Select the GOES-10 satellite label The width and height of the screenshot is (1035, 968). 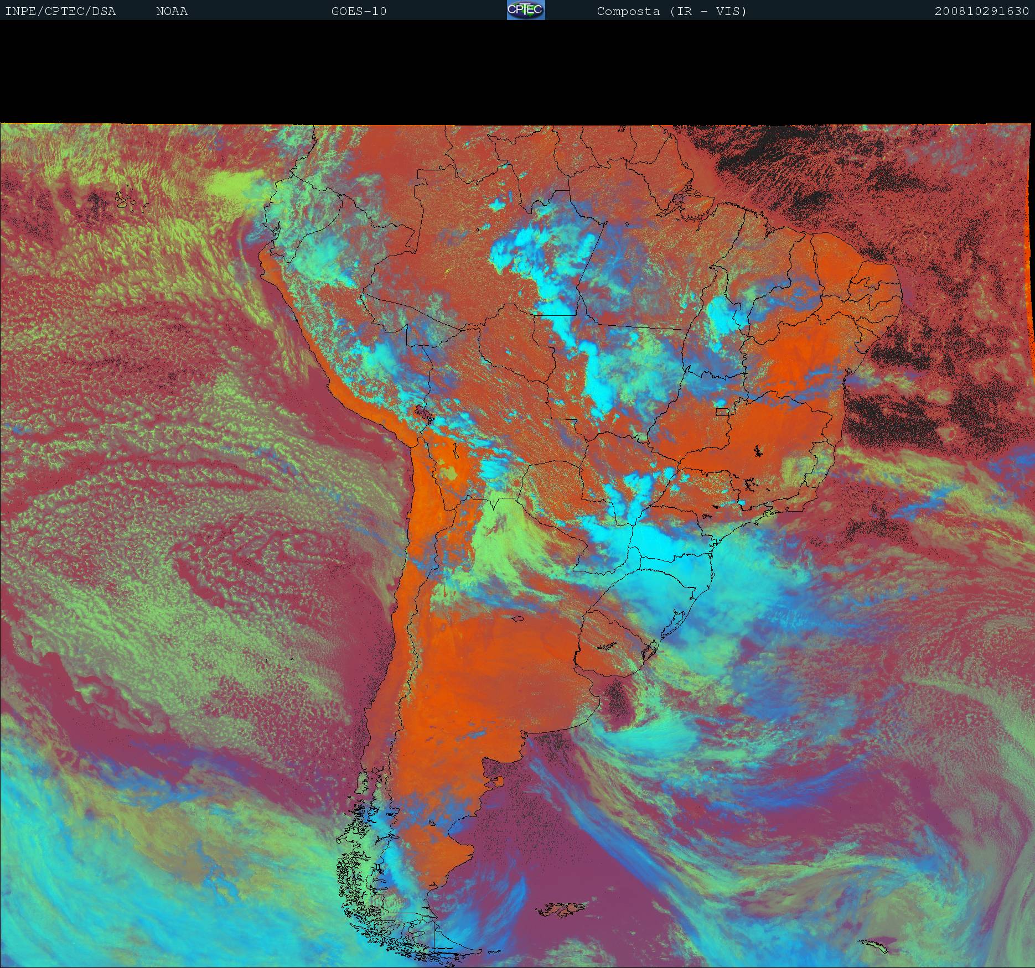pyautogui.click(x=359, y=11)
